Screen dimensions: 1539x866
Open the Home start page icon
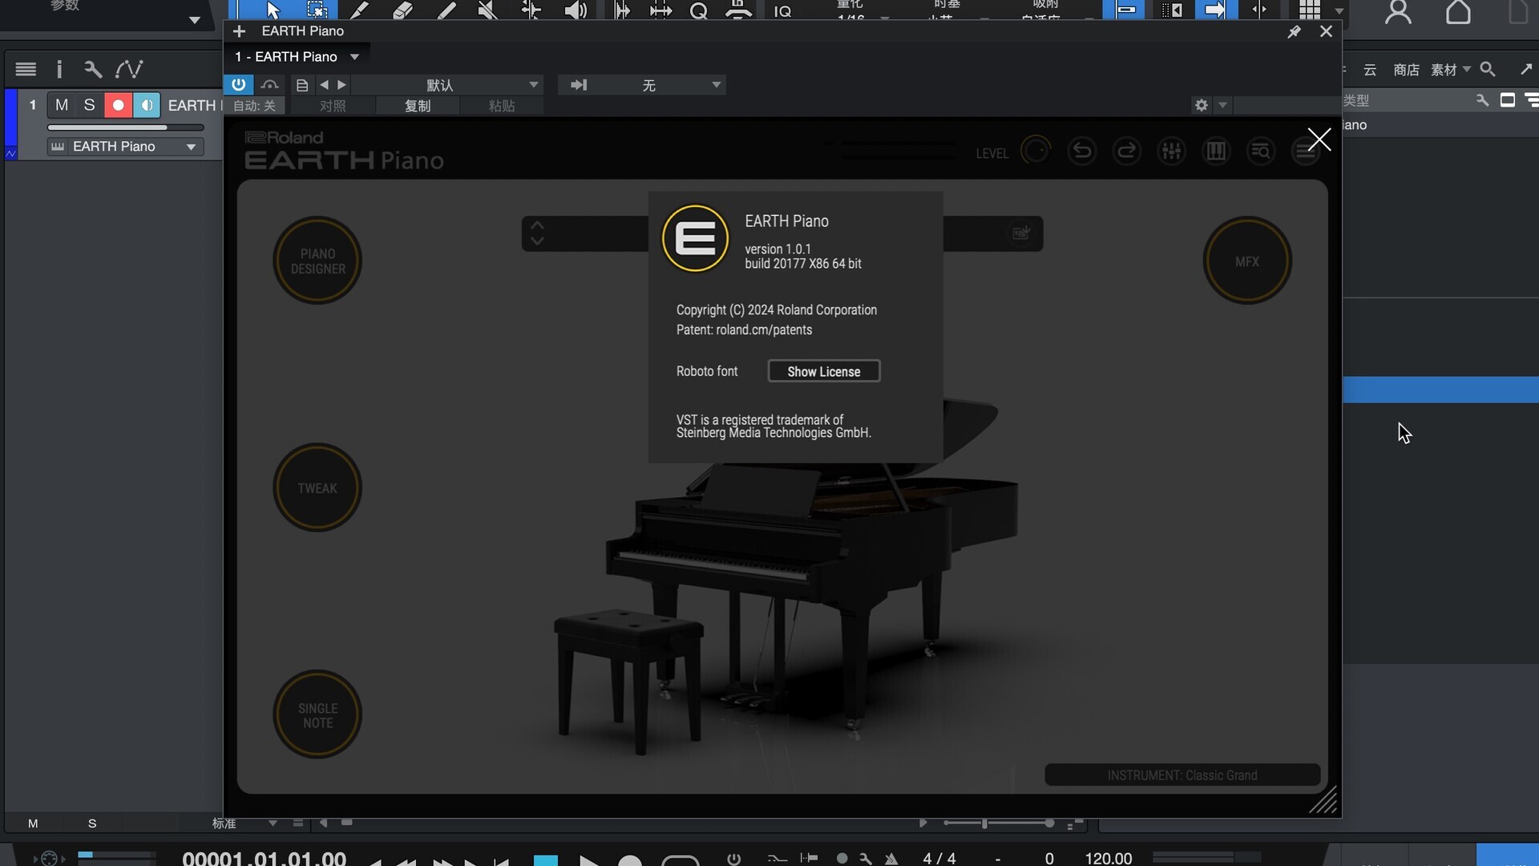point(1458,11)
